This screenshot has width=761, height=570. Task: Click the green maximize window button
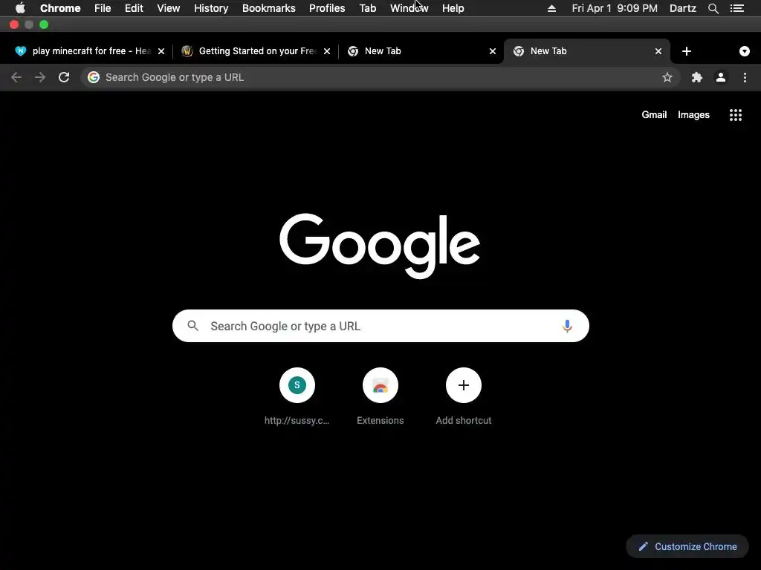[x=44, y=24]
